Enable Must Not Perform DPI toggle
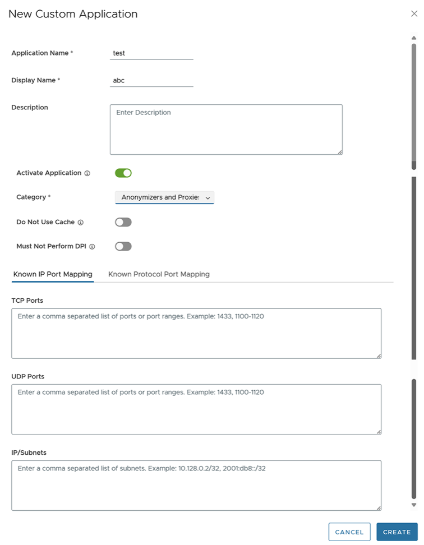Screen dimensions: 424x545 [123, 246]
